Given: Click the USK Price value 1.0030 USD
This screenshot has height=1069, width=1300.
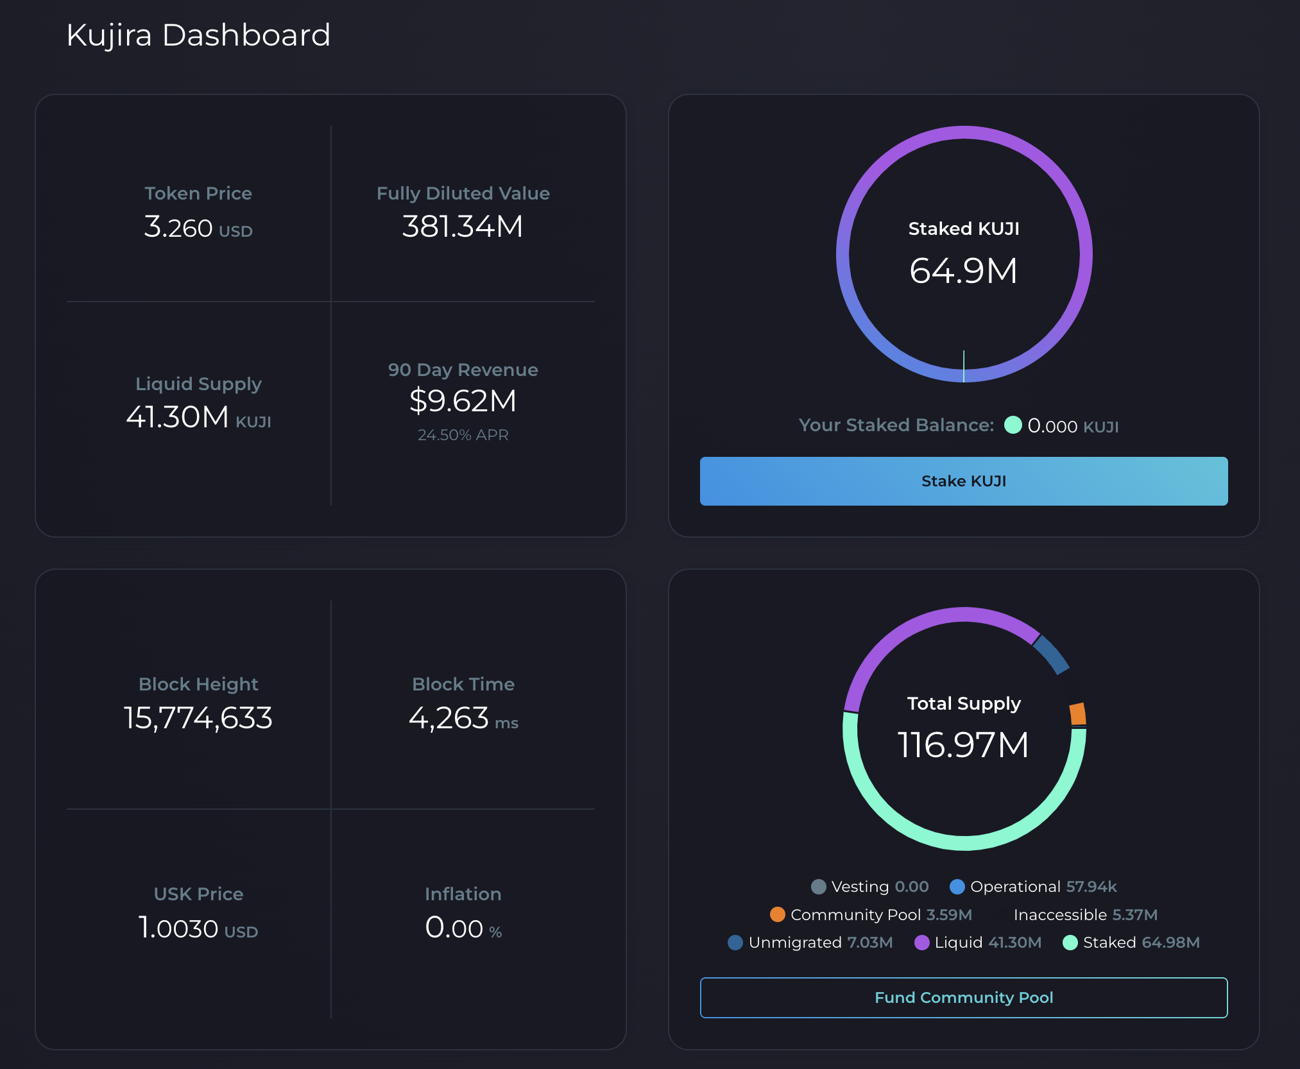Looking at the screenshot, I should tap(198, 928).
